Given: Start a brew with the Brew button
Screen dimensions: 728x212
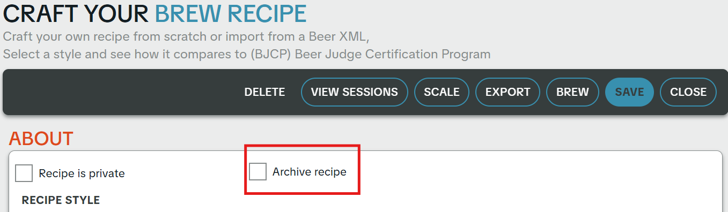Looking at the screenshot, I should tap(572, 92).
